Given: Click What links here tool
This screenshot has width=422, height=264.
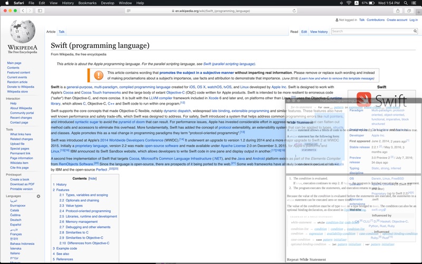Looking at the screenshot, I should coord(21,134).
